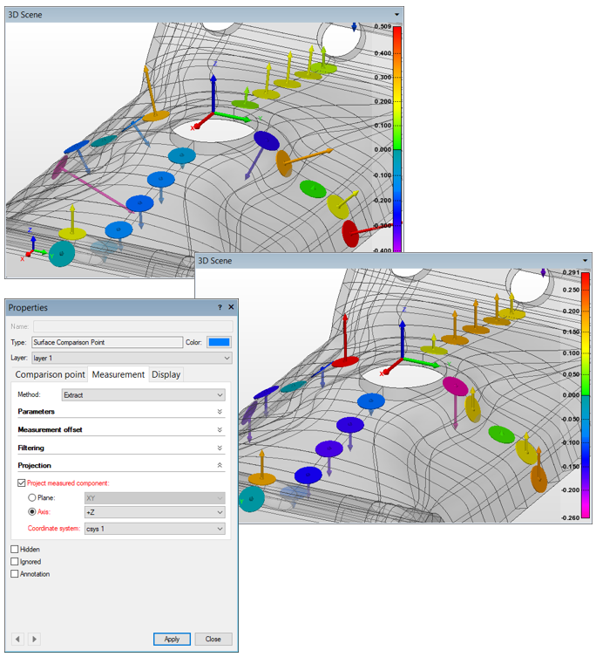
Task: Open the lower 3D Scene pane dropdown arrow
Action: [585, 261]
